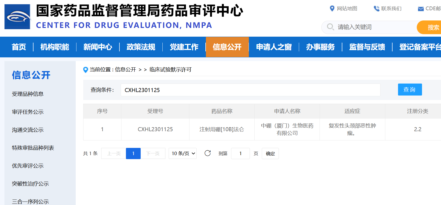Click the 临床试验默示许可 breadcrumb
This screenshot has width=441, height=205.
pyautogui.click(x=170, y=70)
